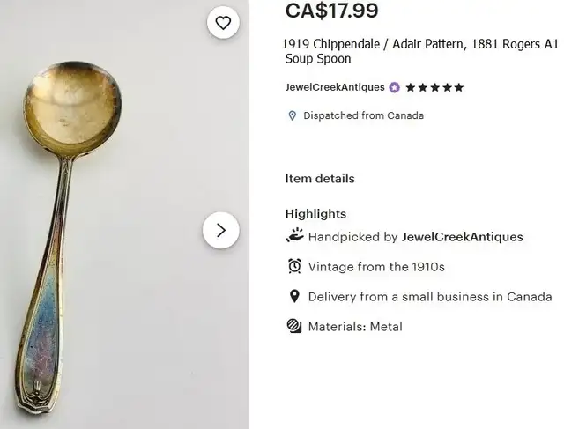Open JewelCreekAntiques shop link under the title
The width and height of the screenshot is (564, 429).
coord(335,87)
